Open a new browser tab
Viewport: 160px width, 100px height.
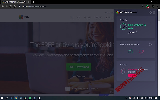[34, 2]
